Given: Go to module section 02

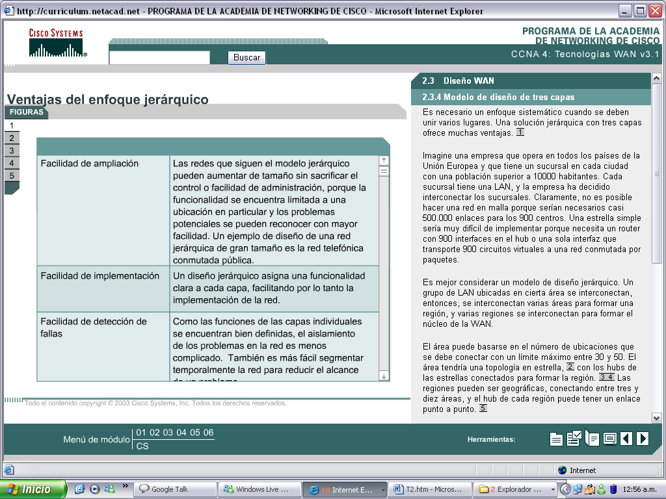Looking at the screenshot, I should coord(155,433).
